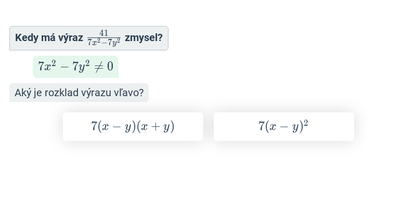Viewport: 416px width, 208px height.
Task: Click the word 'zmysel?' in the question
Action: 144,38
